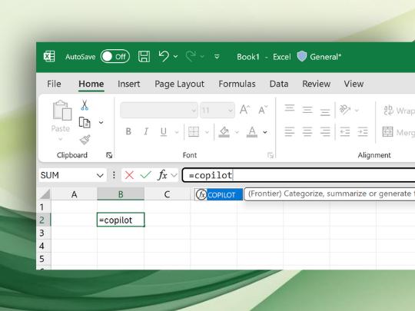
Task: Click the Excel logo icon in title bar
Action: [49, 56]
